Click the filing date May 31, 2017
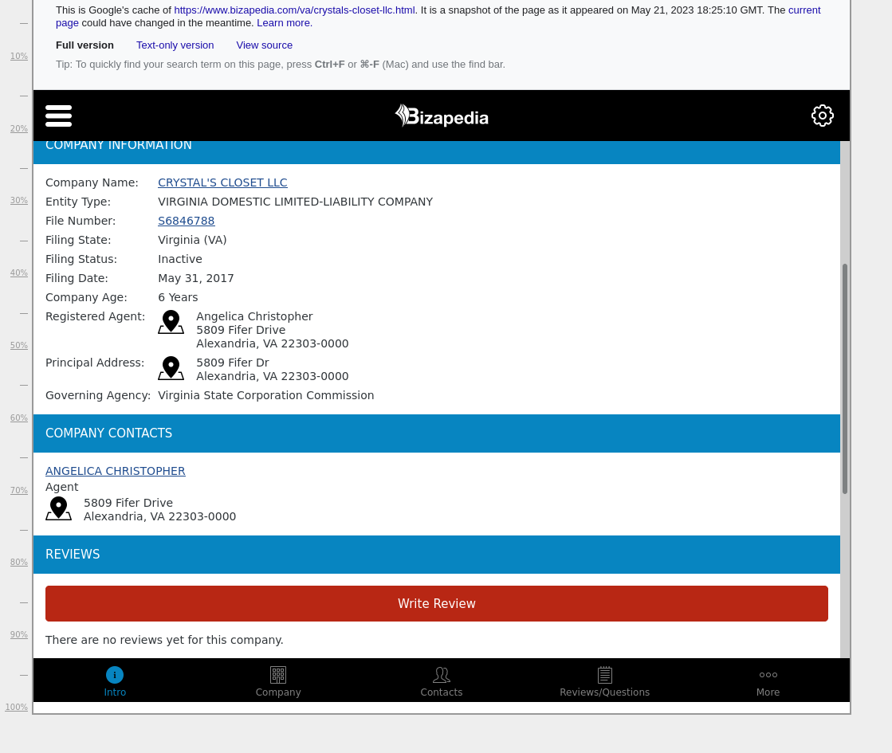The image size is (892, 753). click(x=195, y=278)
